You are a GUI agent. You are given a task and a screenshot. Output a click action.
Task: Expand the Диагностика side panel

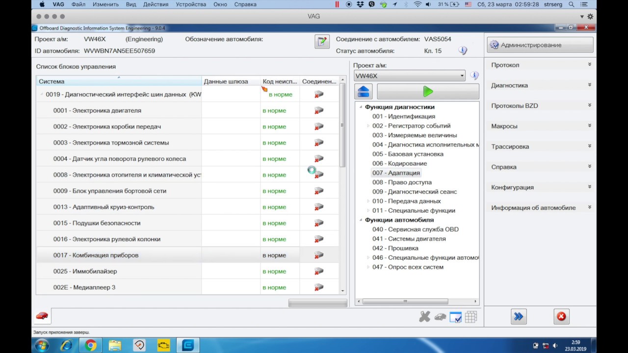point(541,85)
